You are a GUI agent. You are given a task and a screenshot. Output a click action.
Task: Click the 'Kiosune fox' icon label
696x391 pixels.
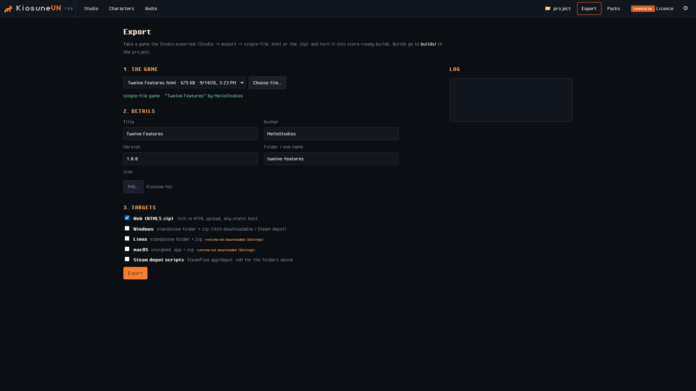[x=159, y=187]
